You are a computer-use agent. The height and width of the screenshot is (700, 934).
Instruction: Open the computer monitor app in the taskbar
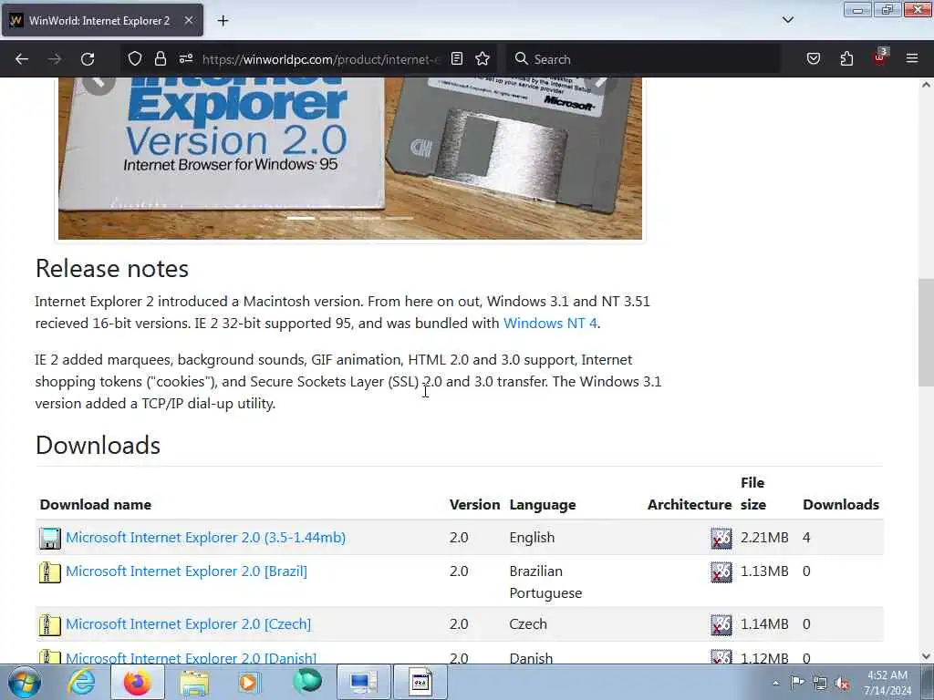363,682
